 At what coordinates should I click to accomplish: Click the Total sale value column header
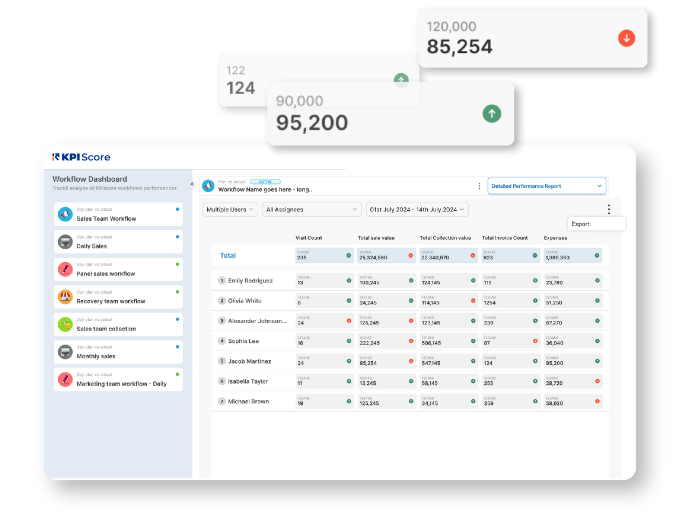(376, 238)
